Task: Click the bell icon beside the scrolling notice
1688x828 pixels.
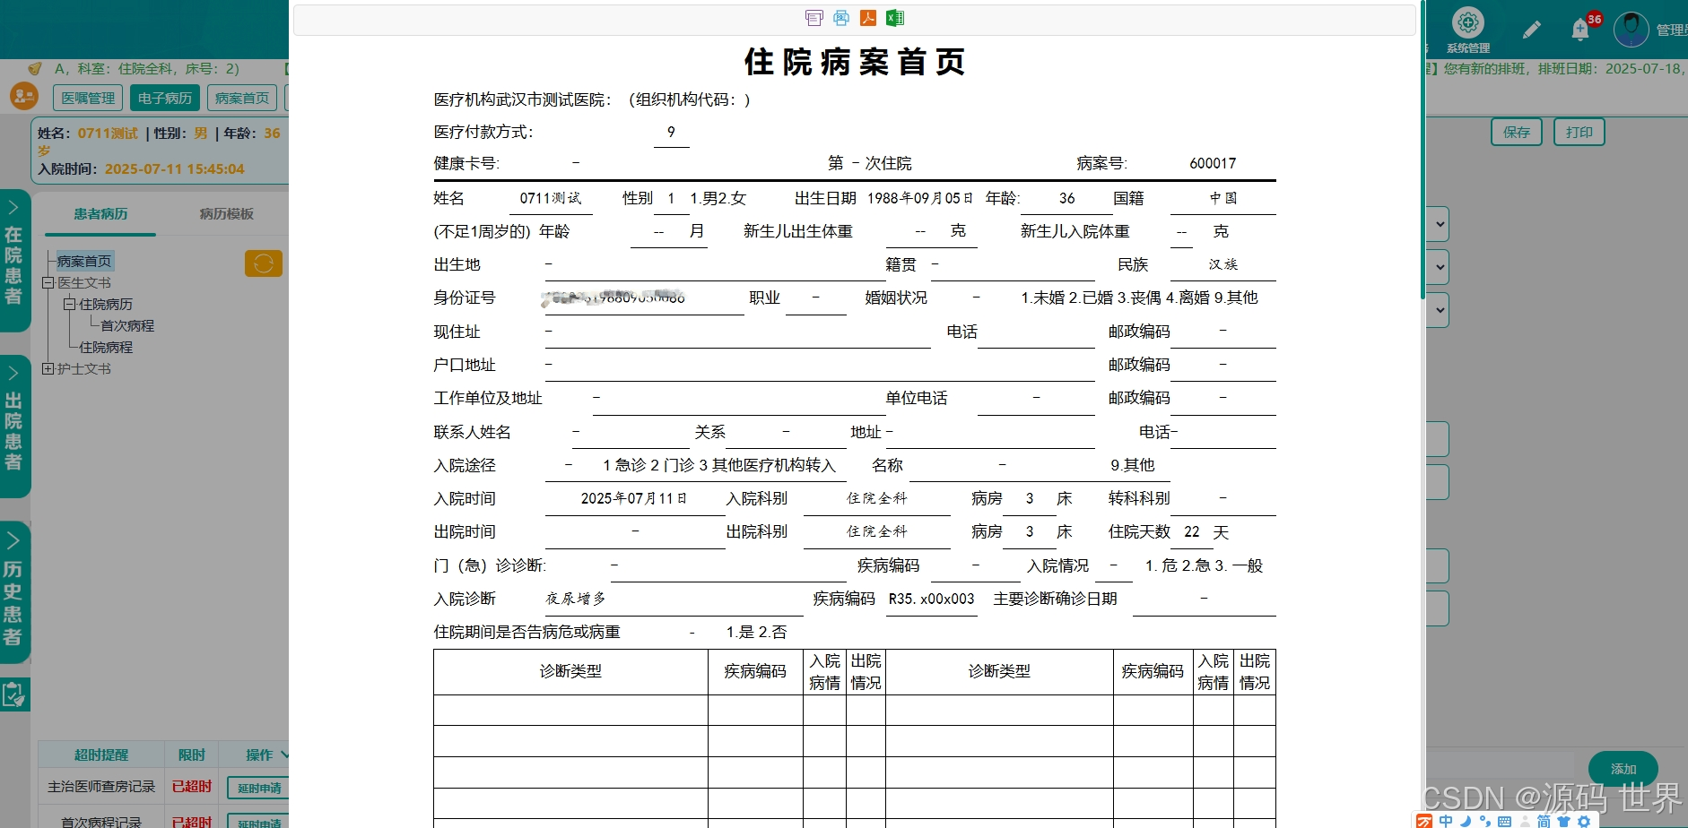Action: [35, 69]
